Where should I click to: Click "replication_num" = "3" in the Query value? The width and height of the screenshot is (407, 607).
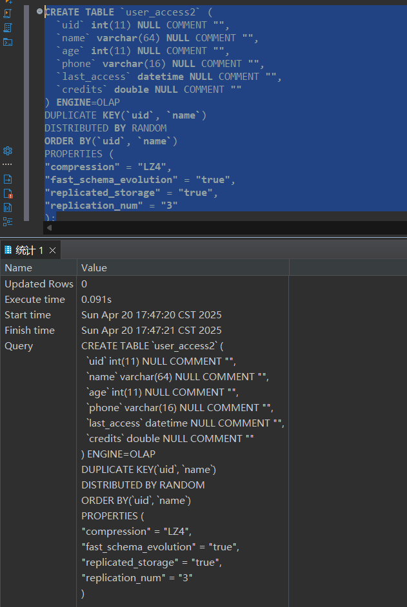click(137, 578)
